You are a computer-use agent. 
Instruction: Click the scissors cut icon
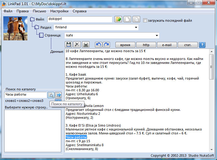(x=77, y=45)
